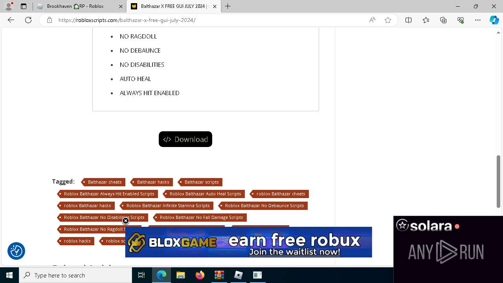The height and width of the screenshot is (283, 503).
Task: Open tab actions menu
Action: pos(24,6)
